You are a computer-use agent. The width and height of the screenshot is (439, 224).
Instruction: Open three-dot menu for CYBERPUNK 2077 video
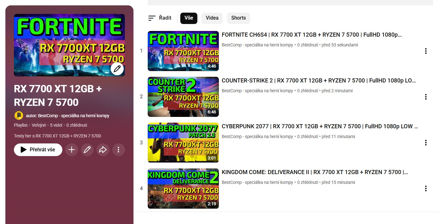click(426, 142)
